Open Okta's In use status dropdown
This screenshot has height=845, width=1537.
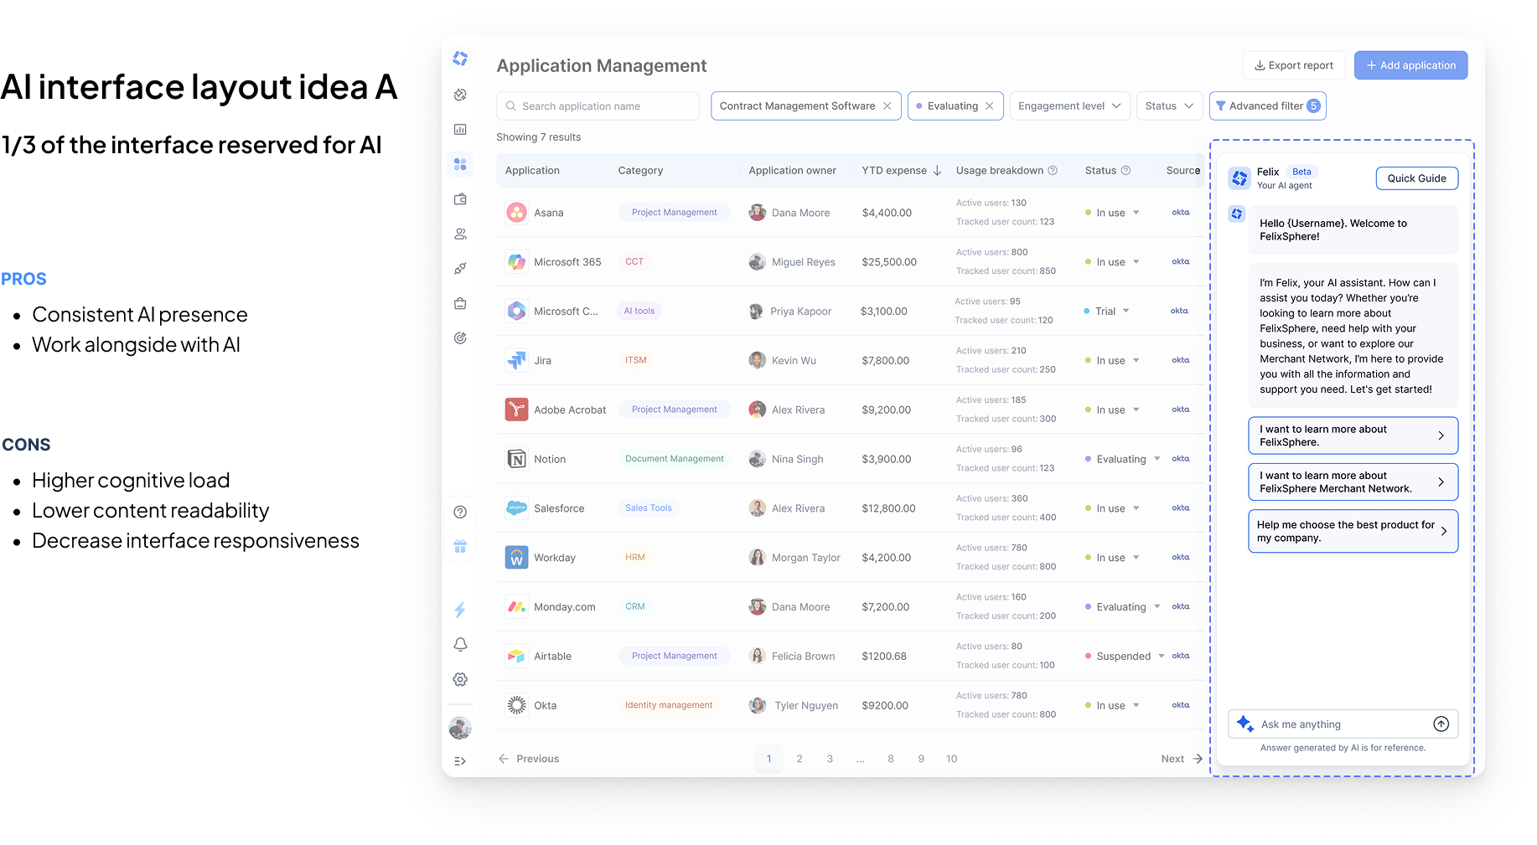click(x=1136, y=706)
